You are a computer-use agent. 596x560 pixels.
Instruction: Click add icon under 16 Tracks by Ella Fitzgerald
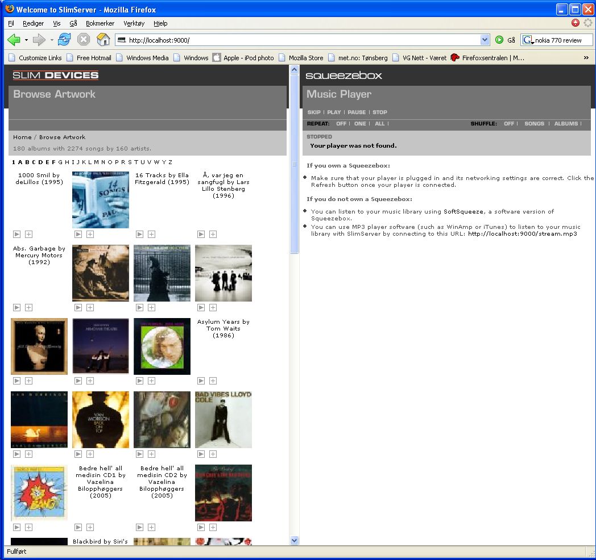click(151, 234)
